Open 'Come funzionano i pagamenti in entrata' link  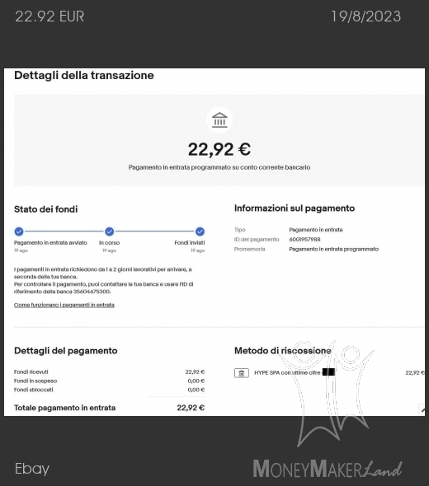pos(64,305)
